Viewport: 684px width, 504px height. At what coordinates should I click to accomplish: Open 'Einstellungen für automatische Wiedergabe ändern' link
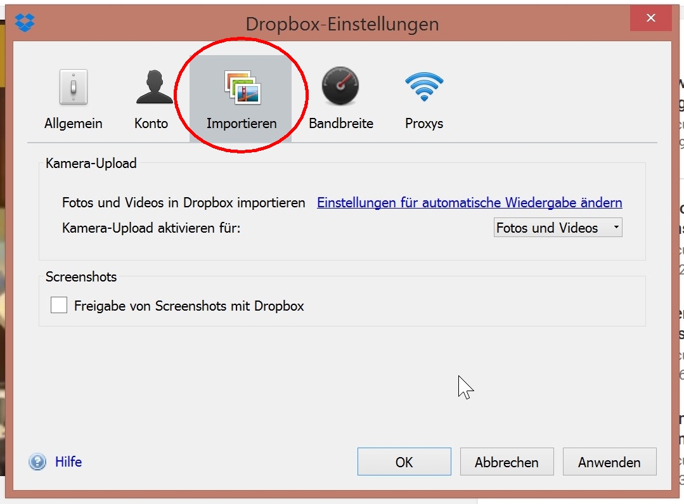pyautogui.click(x=469, y=203)
